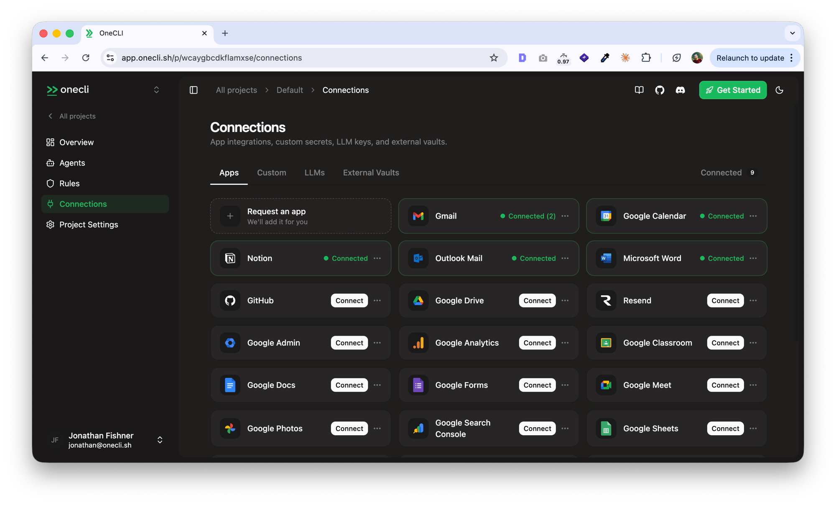Connect the Google Analytics app
The width and height of the screenshot is (836, 505).
537,343
